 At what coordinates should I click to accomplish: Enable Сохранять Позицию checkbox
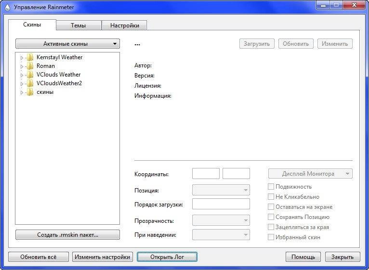[271, 217]
